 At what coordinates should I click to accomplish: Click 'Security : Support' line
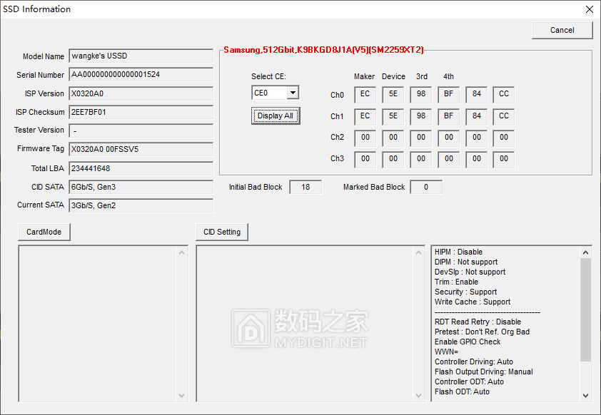(465, 292)
